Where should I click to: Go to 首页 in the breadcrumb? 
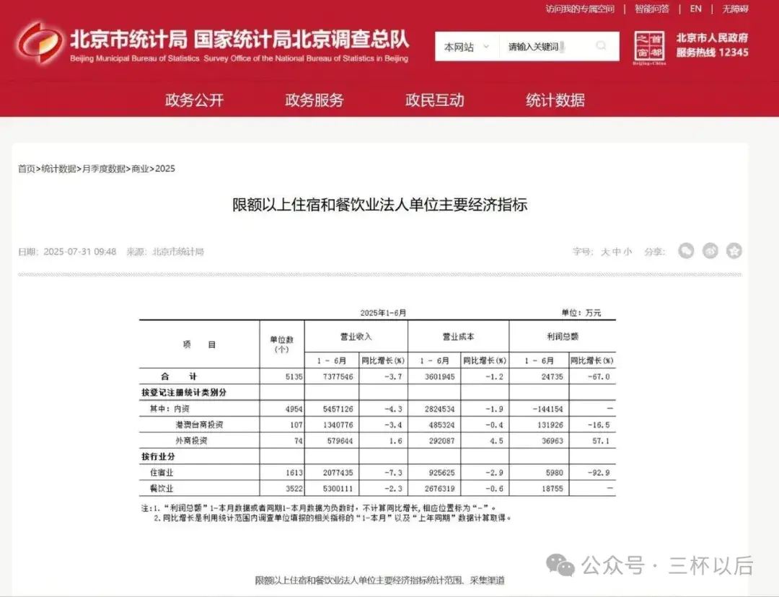pos(27,169)
